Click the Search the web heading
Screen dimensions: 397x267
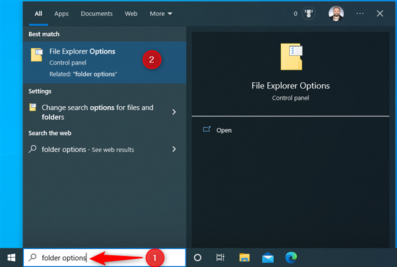[x=50, y=133]
